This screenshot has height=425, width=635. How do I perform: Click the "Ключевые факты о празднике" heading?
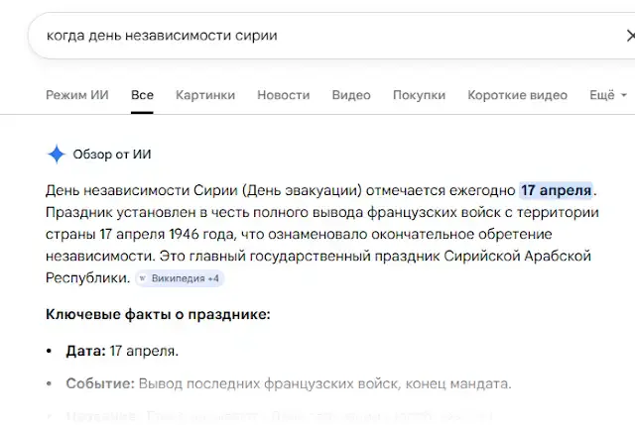coord(158,315)
